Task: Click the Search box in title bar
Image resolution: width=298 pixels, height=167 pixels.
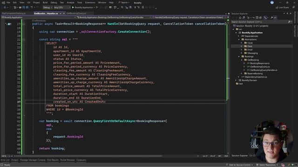Action: (124, 3)
